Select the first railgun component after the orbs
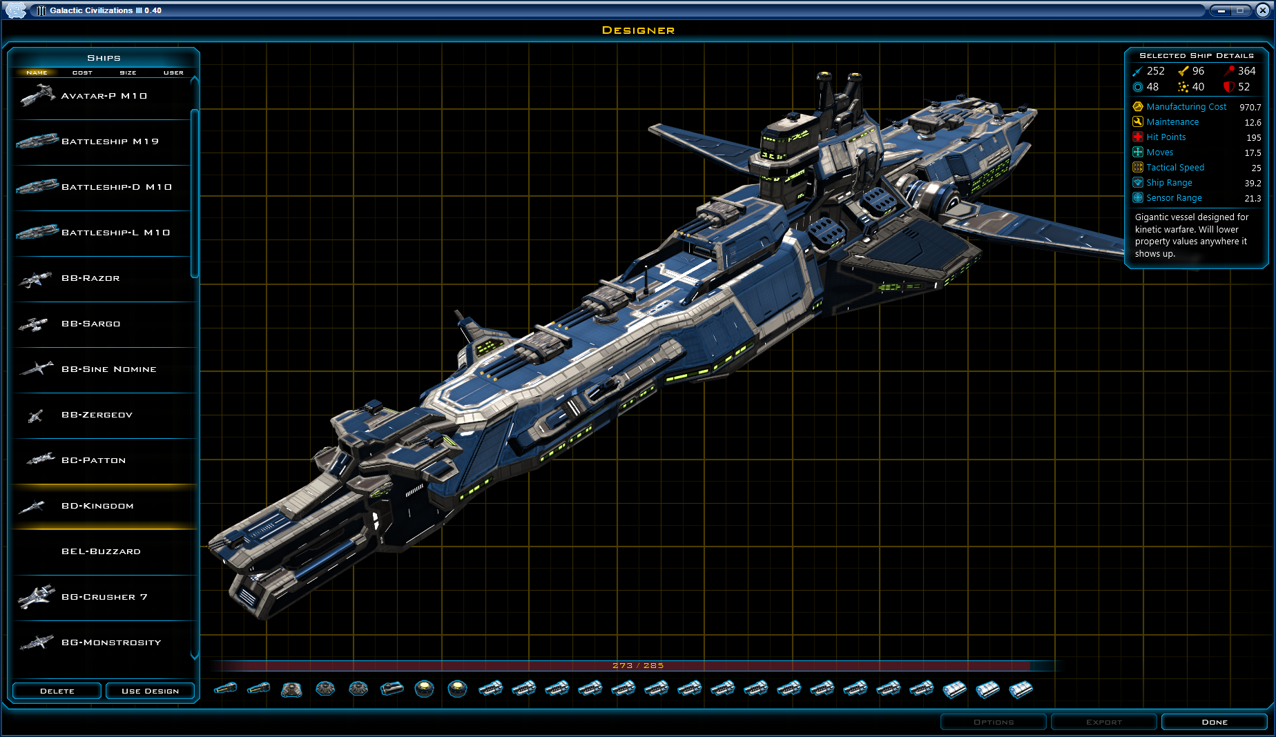The width and height of the screenshot is (1276, 737). pyautogui.click(x=490, y=688)
